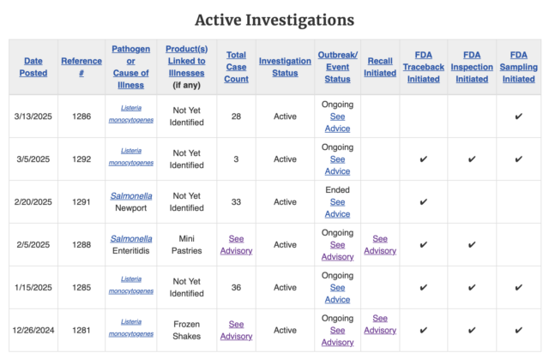The image size is (549, 359).
Task: Click Investigation Status column header
Action: [285, 67]
